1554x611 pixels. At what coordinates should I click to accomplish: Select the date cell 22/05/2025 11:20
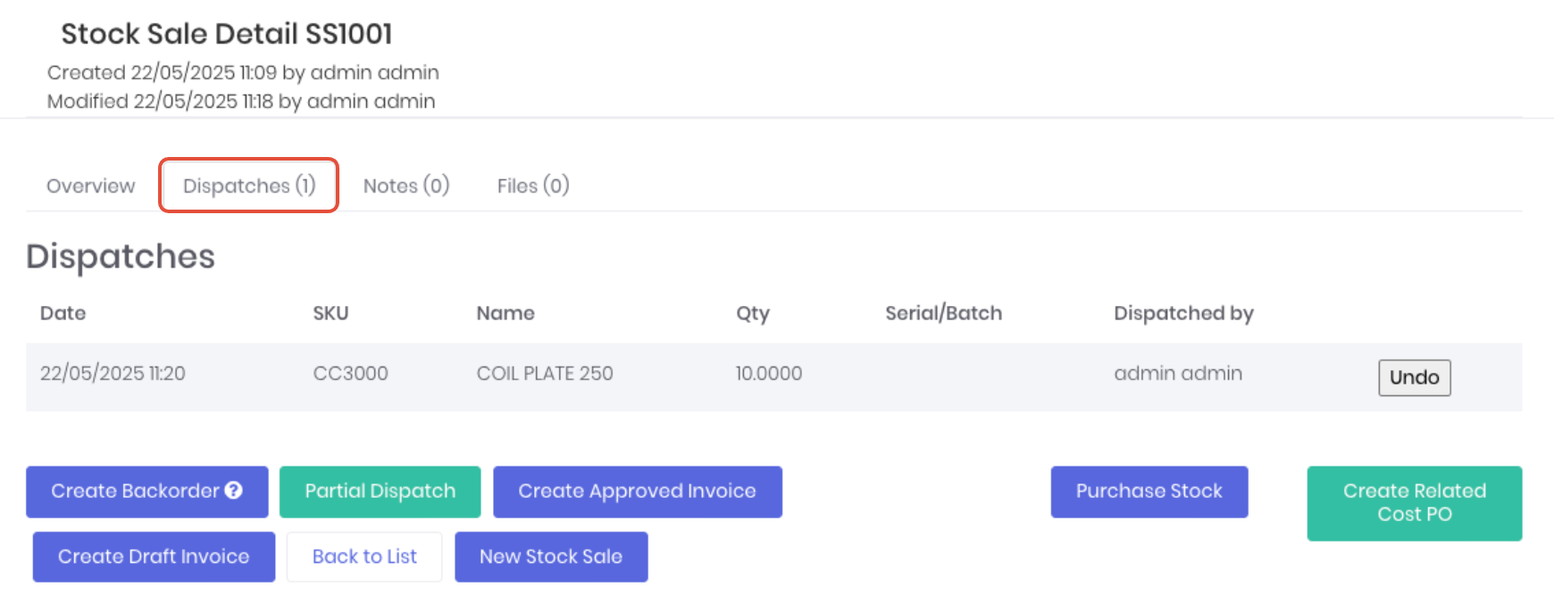click(113, 374)
